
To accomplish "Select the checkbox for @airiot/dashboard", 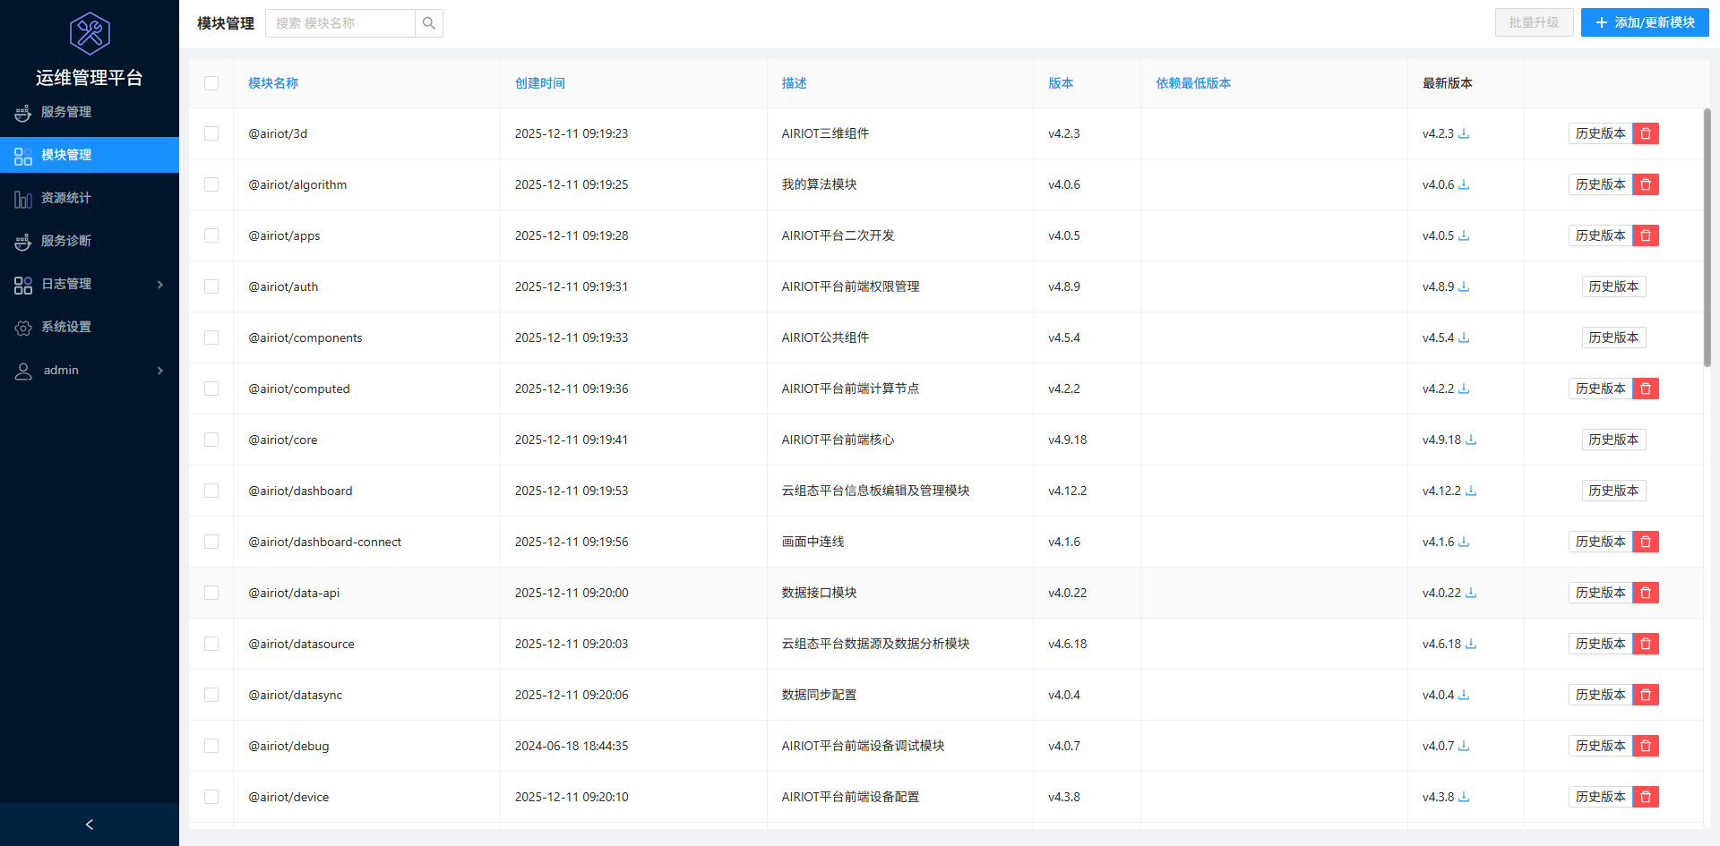I will click(x=211, y=491).
